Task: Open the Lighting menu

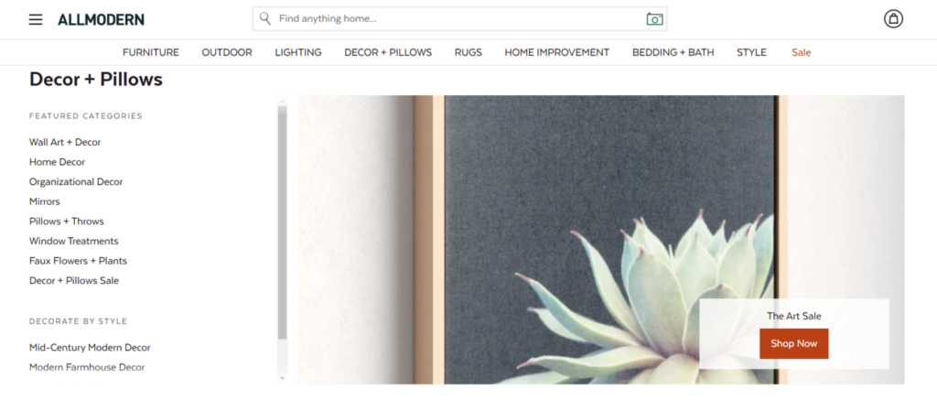Action: pos(298,52)
